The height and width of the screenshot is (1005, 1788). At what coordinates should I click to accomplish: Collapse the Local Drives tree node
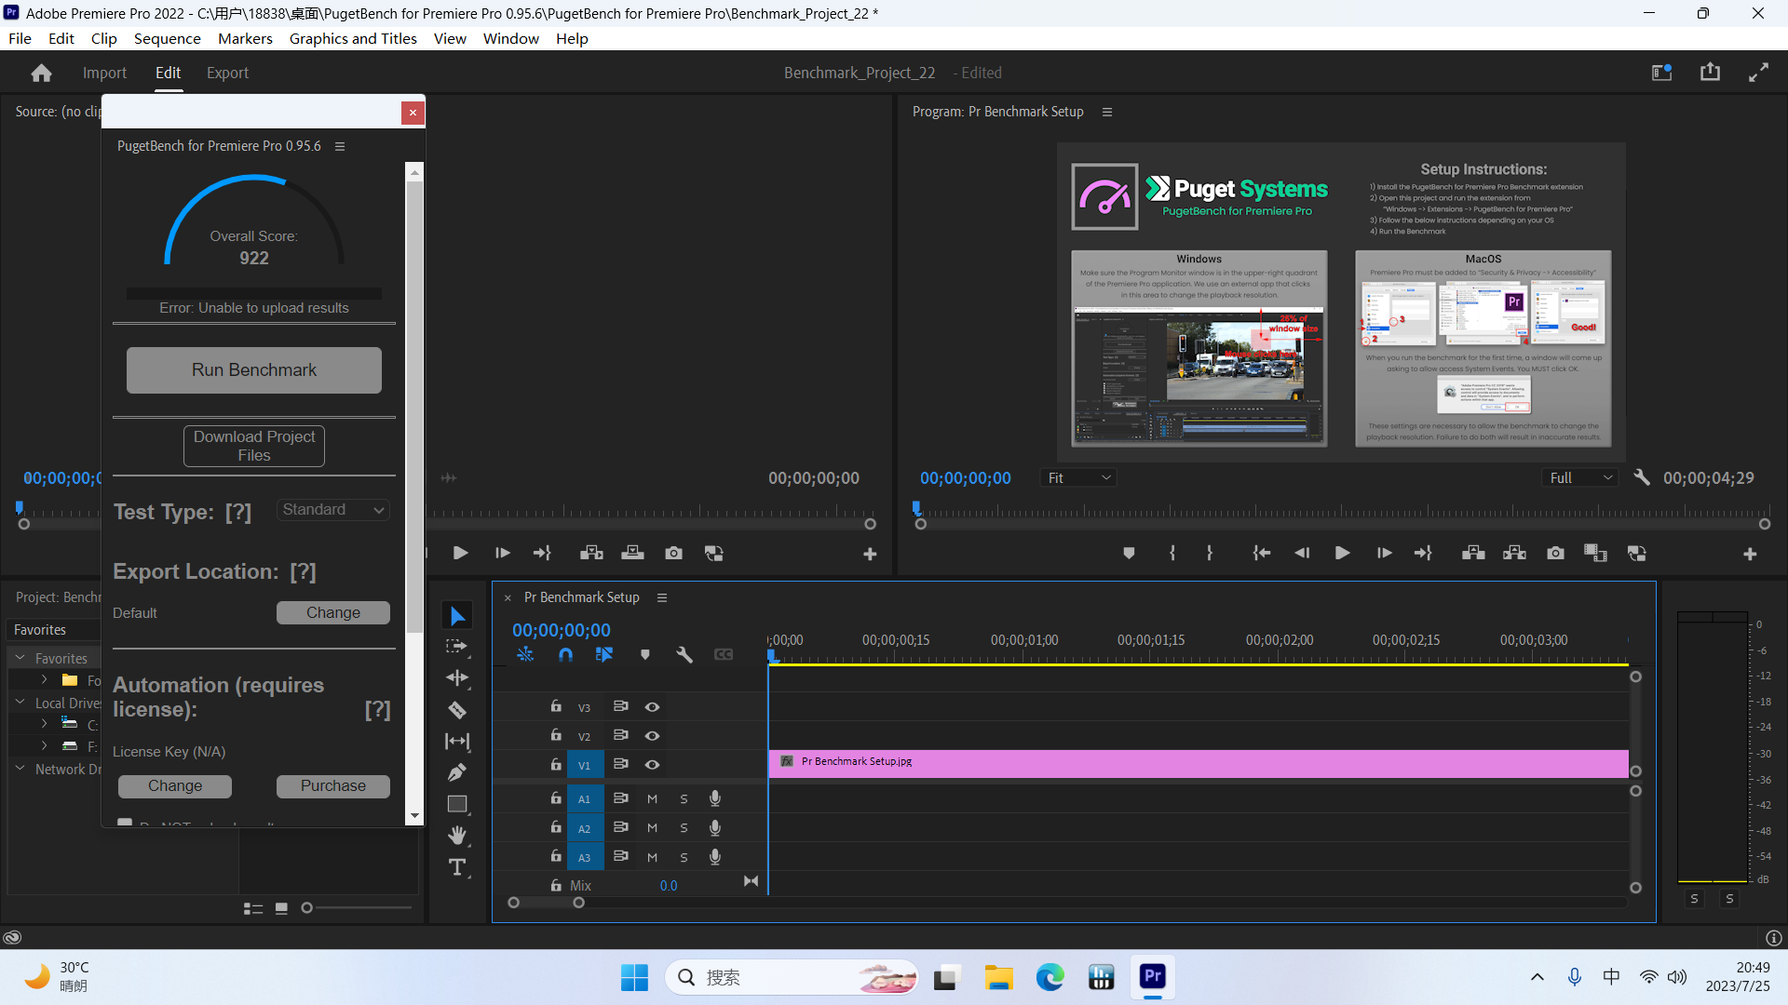(x=20, y=703)
